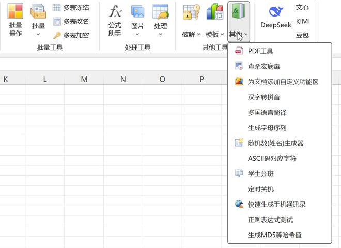Viewport: 341px width, 248px height.
Task: Open the 批量操作 colored grid icon
Action: pyautogui.click(x=15, y=11)
